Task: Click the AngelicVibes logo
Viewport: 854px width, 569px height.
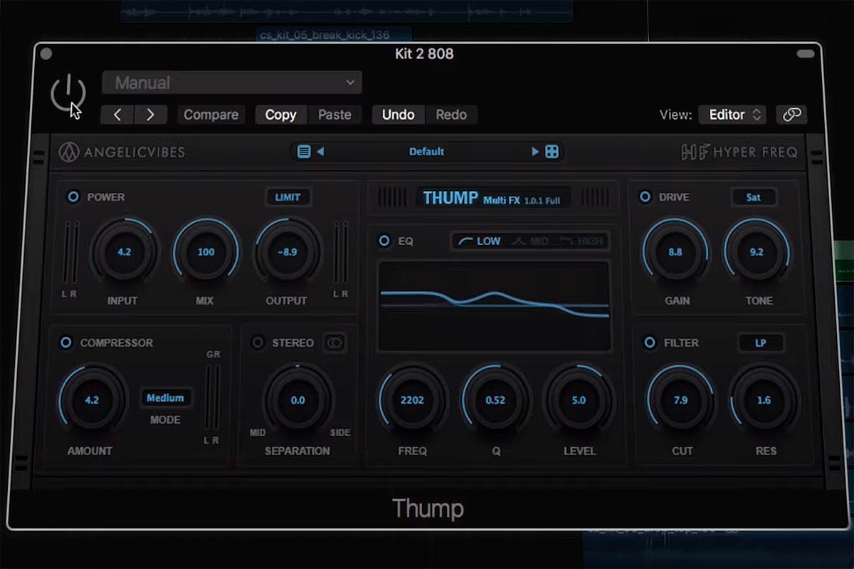Action: point(122,152)
